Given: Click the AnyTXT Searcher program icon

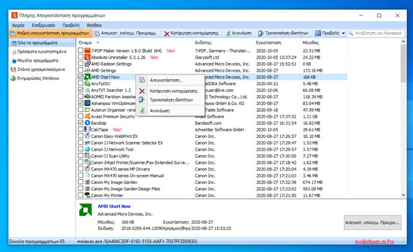Looking at the screenshot, I should [88, 90].
